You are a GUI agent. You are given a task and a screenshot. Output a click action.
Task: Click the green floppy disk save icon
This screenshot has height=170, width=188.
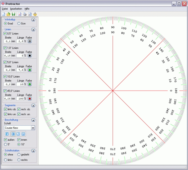coord(13,14)
